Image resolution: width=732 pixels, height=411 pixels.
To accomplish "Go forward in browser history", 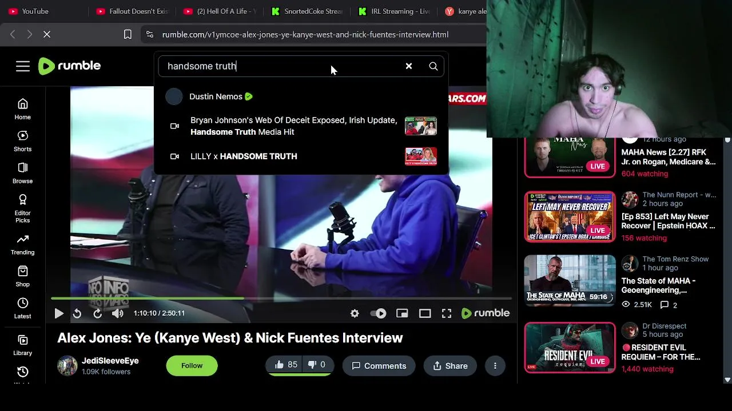I will click(30, 35).
